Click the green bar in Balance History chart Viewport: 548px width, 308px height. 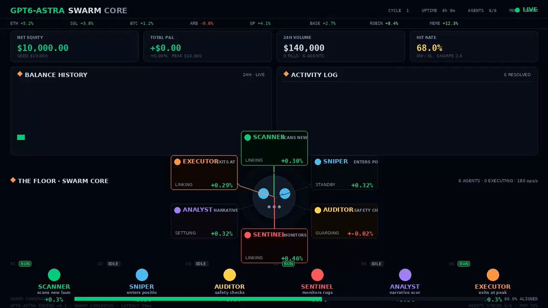click(21, 137)
